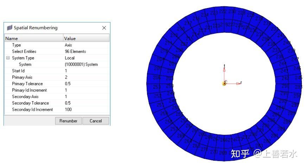
Task: Select the Secondary Axis value
Action: [x=87, y=97]
